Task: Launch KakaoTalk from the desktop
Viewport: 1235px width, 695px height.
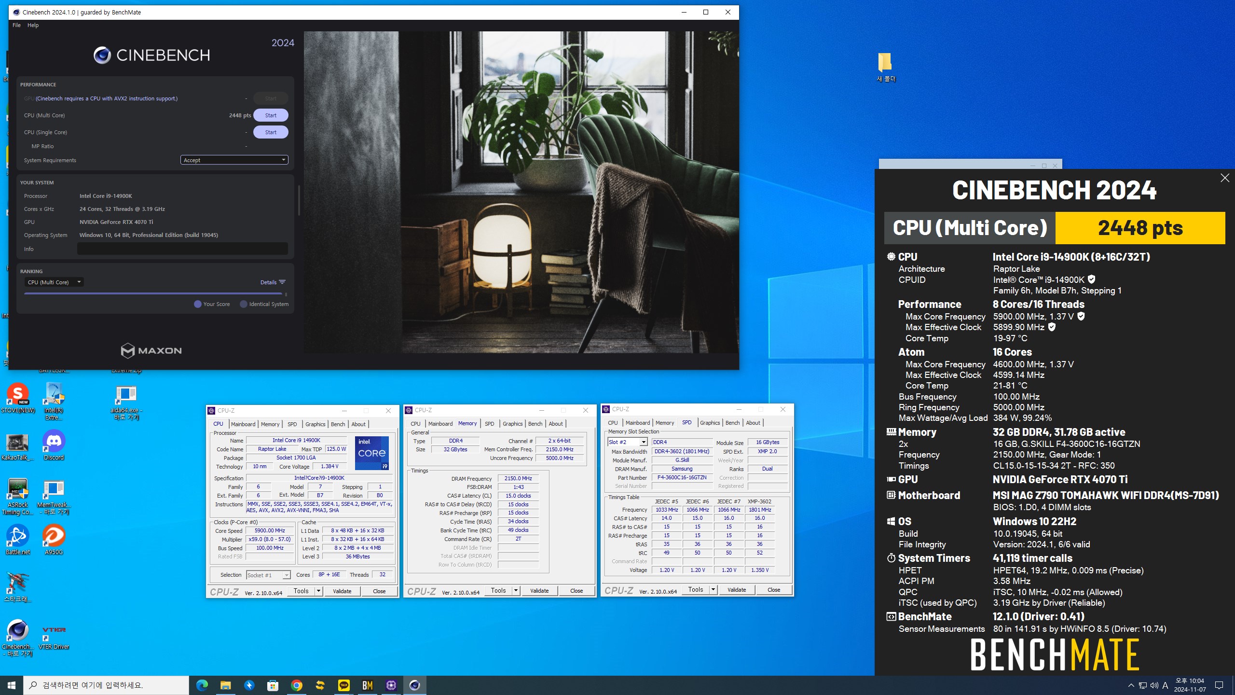Action: point(18,447)
